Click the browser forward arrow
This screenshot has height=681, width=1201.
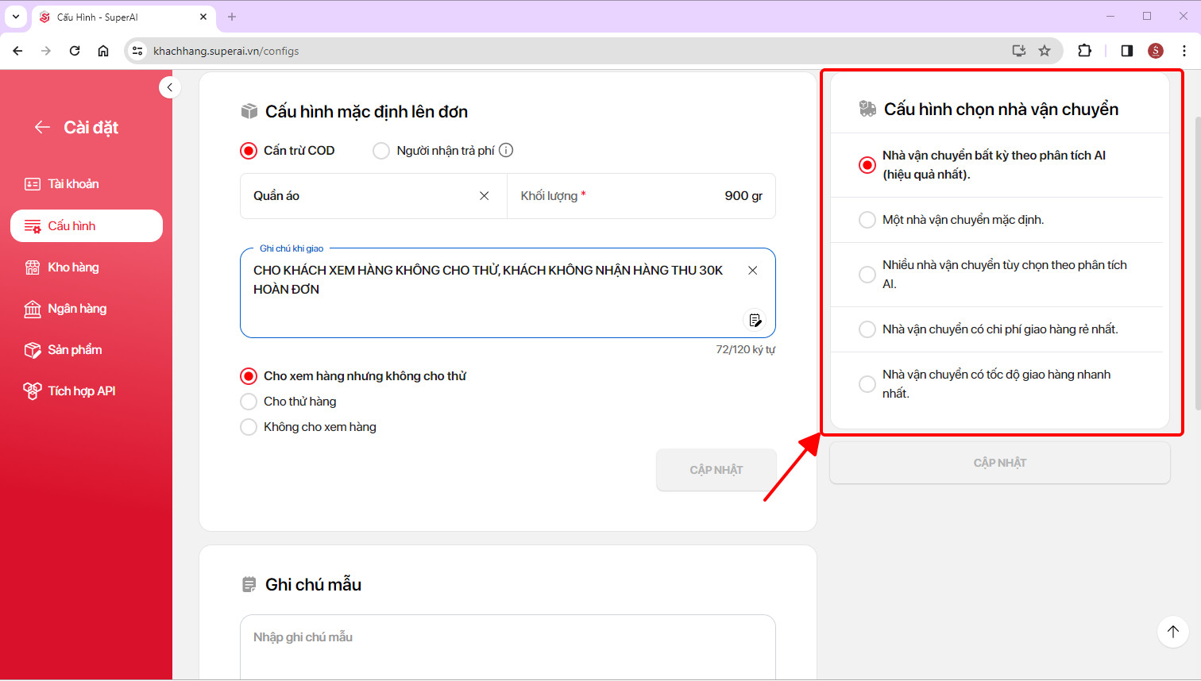click(x=46, y=51)
